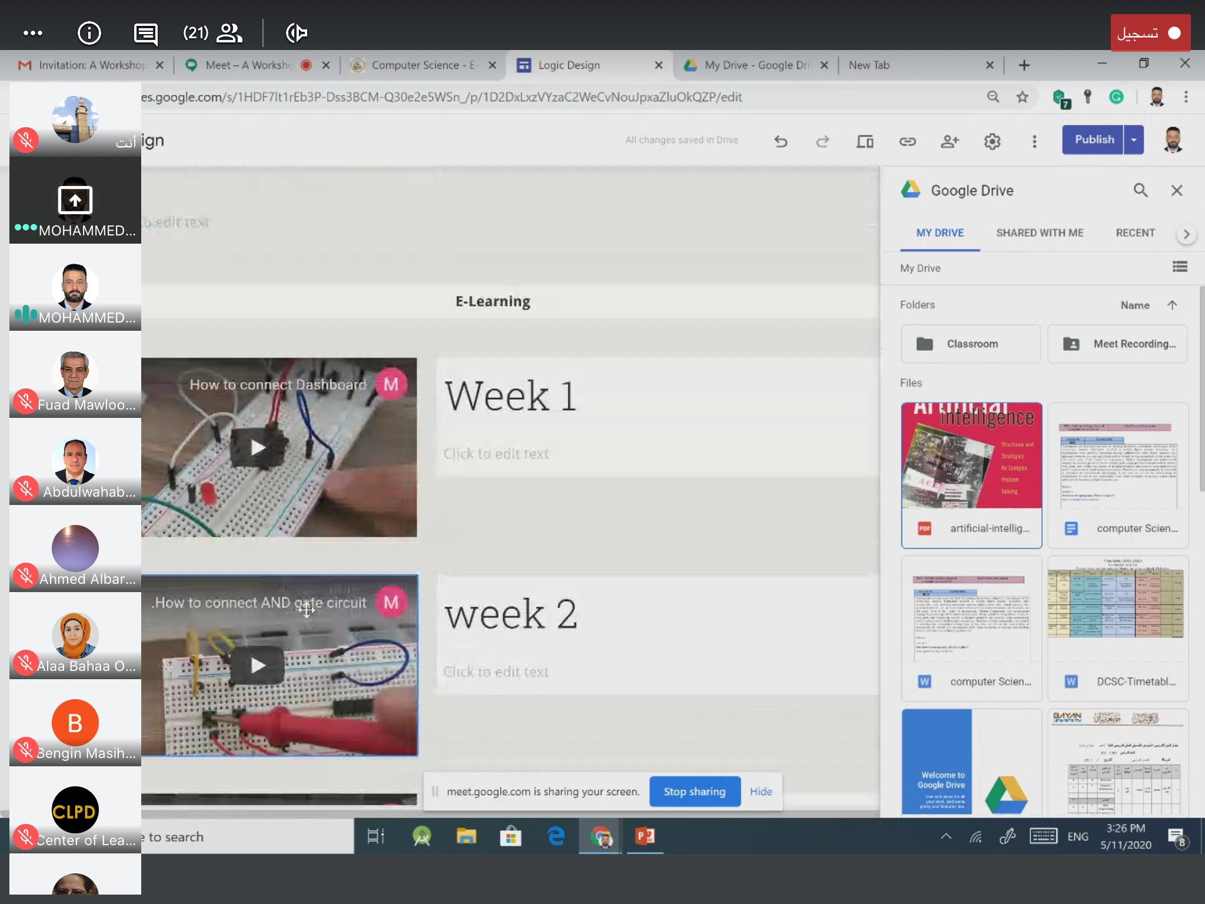
Task: Open Sites settings gear
Action: [x=992, y=141]
